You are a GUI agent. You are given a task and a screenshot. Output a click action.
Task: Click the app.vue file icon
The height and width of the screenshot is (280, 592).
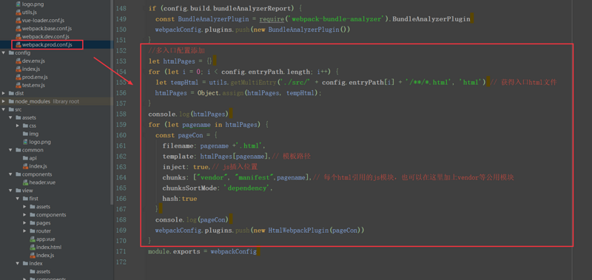[x=33, y=239]
